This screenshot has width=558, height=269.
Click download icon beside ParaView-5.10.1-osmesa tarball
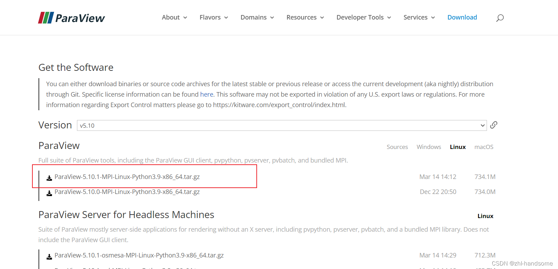tap(49, 256)
